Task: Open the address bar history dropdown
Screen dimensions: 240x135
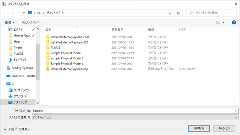Action: tap(170, 13)
